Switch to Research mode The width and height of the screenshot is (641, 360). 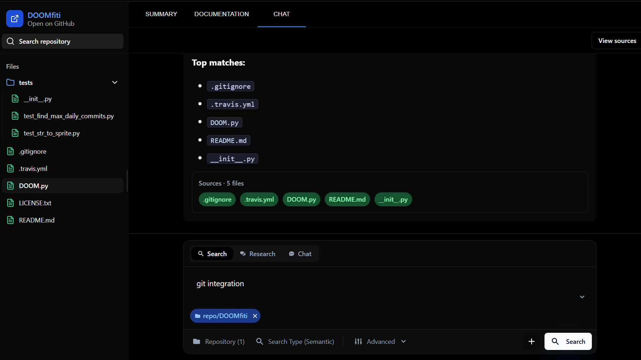[258, 254]
